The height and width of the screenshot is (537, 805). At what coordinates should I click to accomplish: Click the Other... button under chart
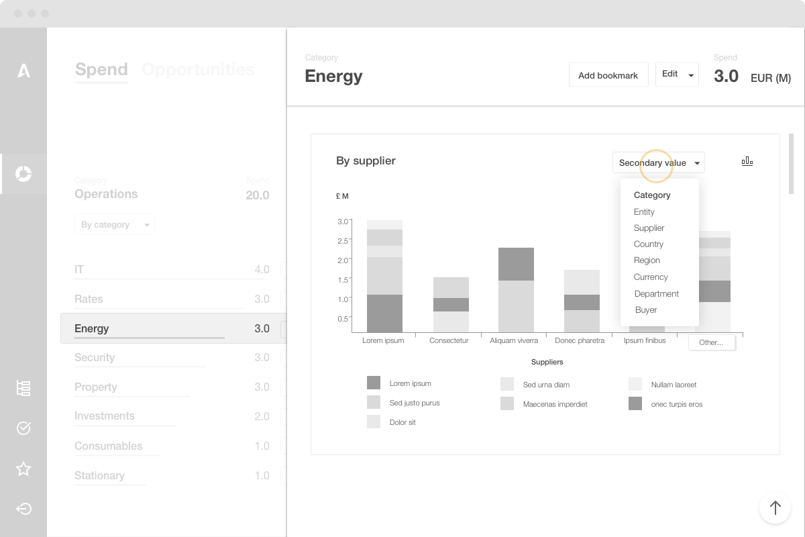[x=712, y=342]
